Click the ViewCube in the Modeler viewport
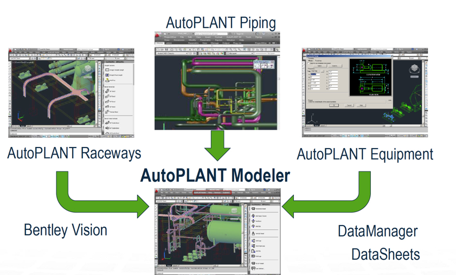This screenshot has height=275, width=456. (x=234, y=210)
